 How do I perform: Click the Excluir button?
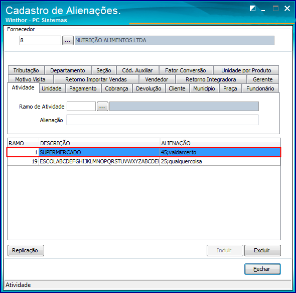coord(262,250)
